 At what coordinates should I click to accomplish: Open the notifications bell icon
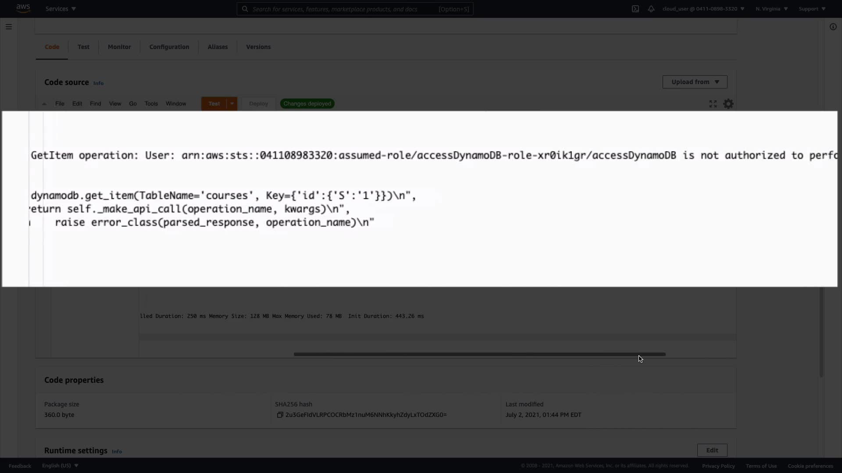(651, 9)
